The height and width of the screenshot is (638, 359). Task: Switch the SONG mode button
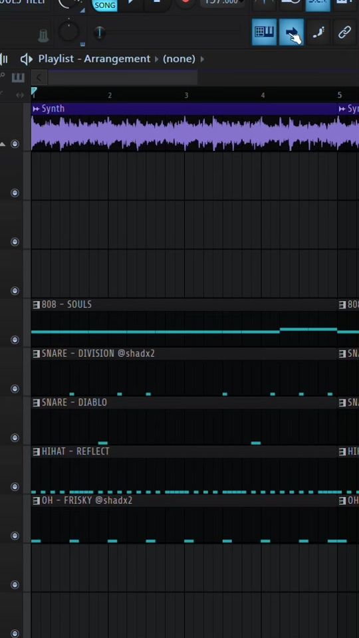point(105,5)
